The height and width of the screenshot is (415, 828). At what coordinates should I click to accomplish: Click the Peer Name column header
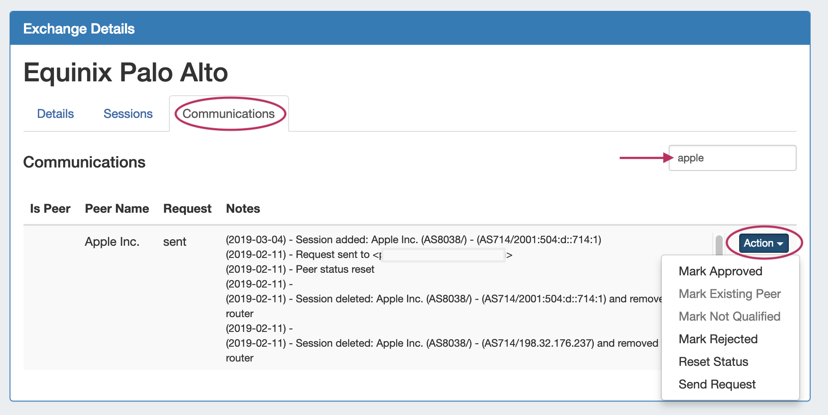[x=117, y=209]
